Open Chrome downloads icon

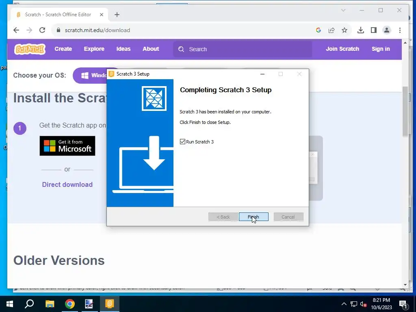click(x=361, y=30)
